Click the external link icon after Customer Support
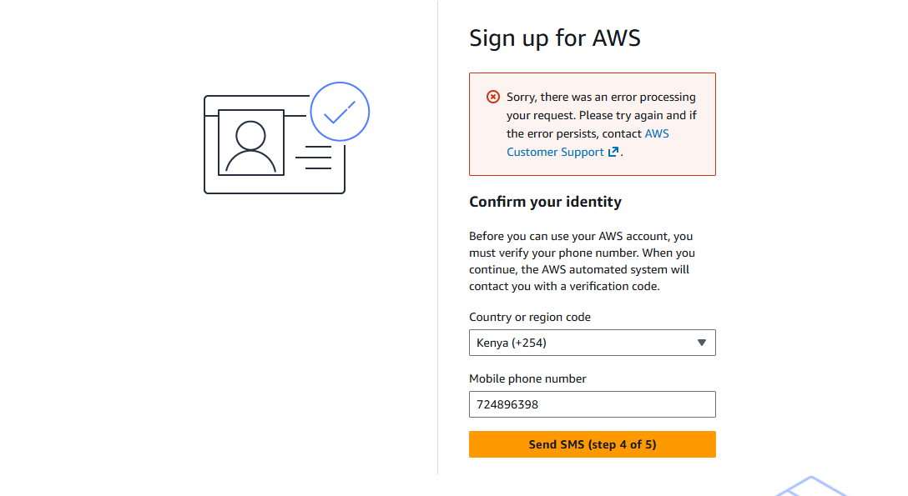Screen dimensions: 908x496 click(613, 152)
